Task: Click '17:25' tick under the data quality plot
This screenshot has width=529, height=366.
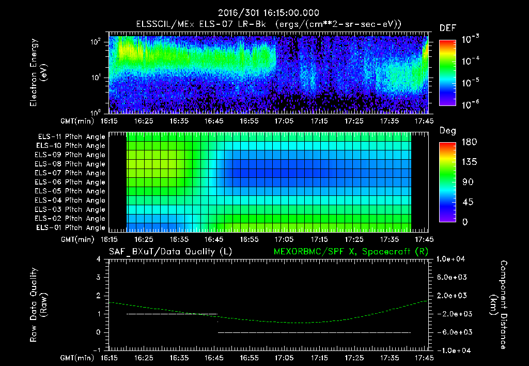Action: [354, 358]
